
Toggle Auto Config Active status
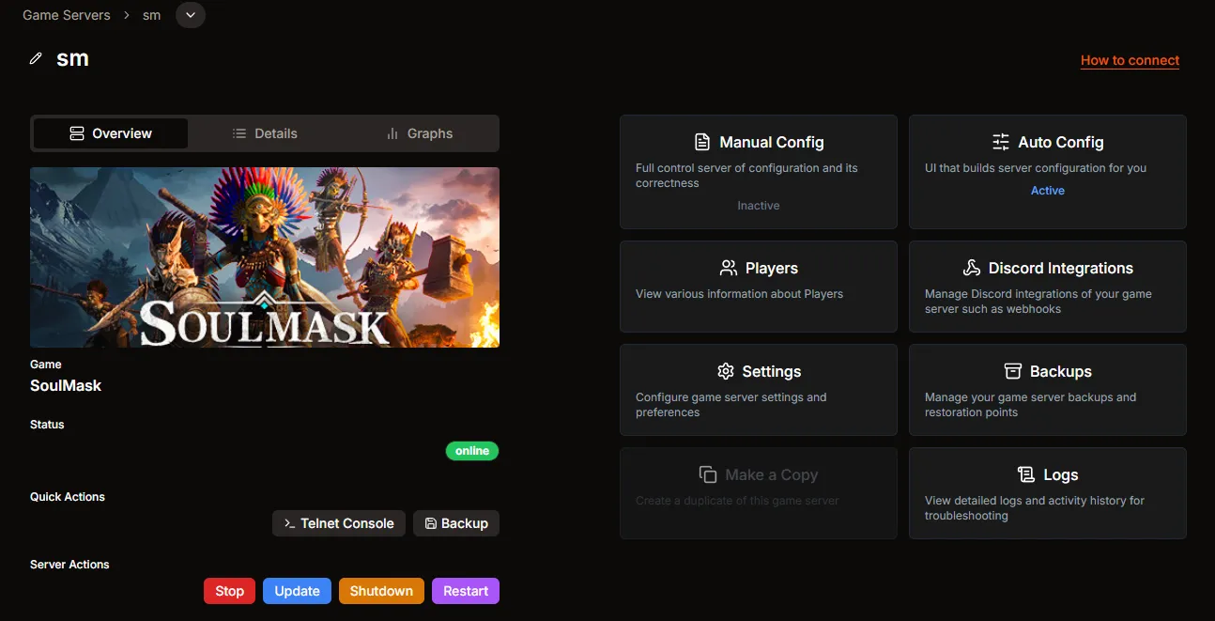(1048, 190)
